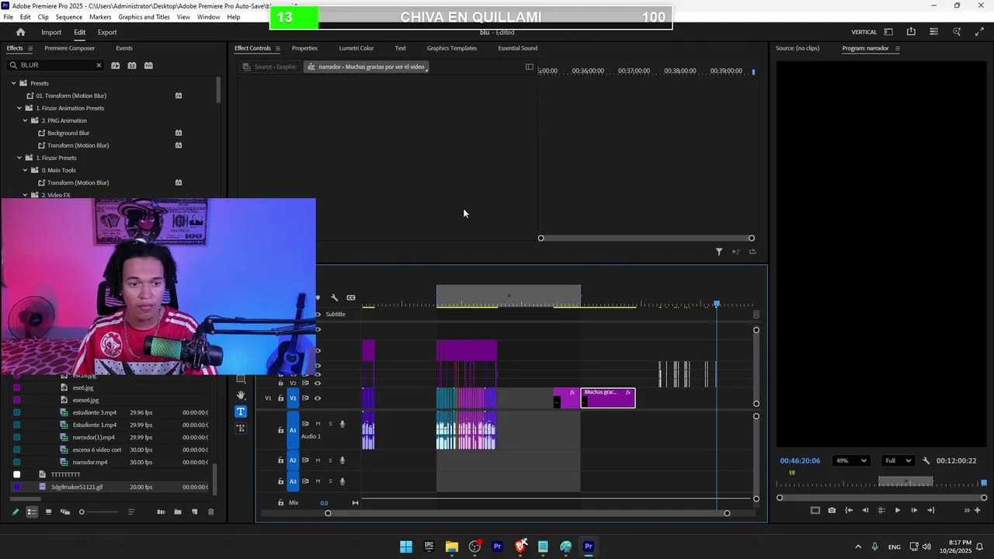Collapse 0. Main Tools folder
Image resolution: width=994 pixels, height=559 pixels.
25,170
